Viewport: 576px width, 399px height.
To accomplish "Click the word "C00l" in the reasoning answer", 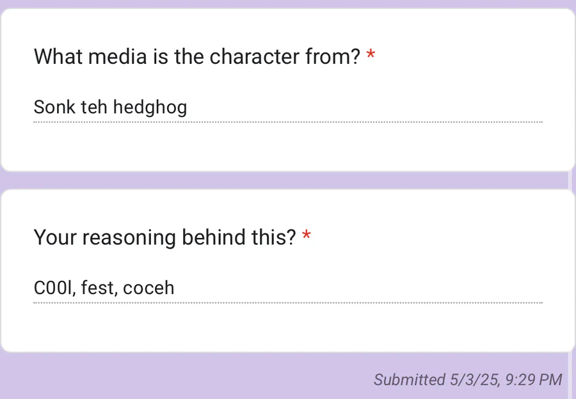I will click(x=54, y=288).
